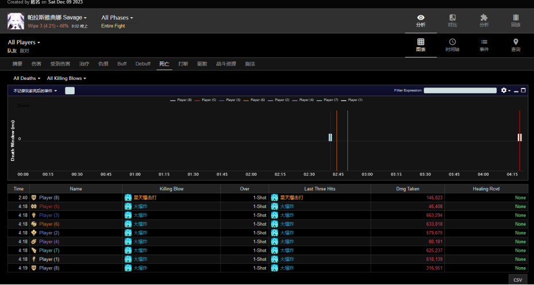Click the Filter Expression input field
Image resolution: width=534 pixels, height=285 pixels.
coord(459,90)
